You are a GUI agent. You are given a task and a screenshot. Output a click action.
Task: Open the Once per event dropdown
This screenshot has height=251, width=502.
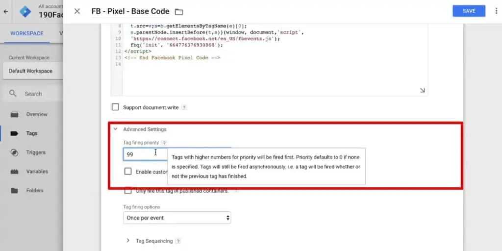pos(177,218)
